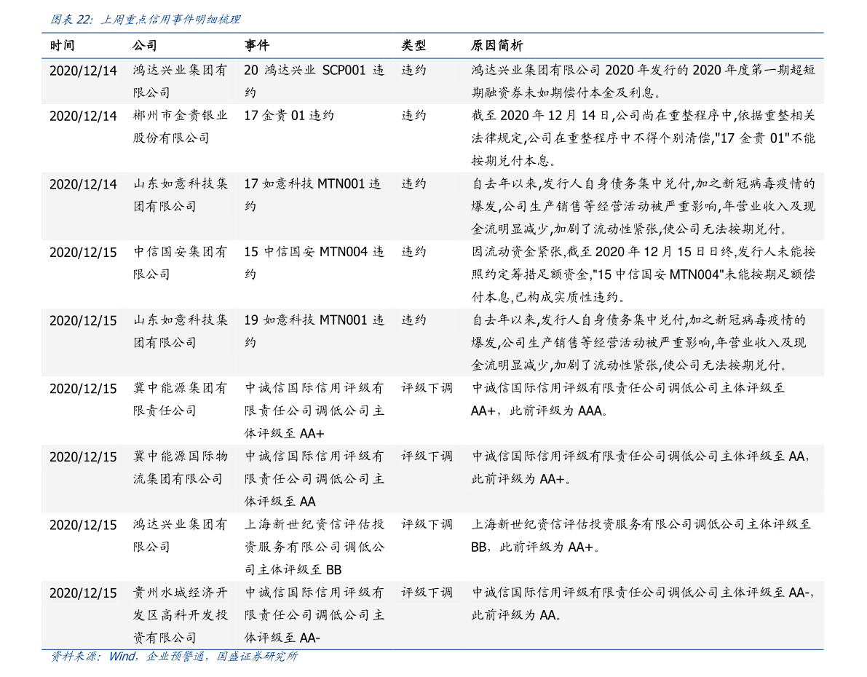Click the event "19 如意科技 MTN001 违约"

coord(314,330)
